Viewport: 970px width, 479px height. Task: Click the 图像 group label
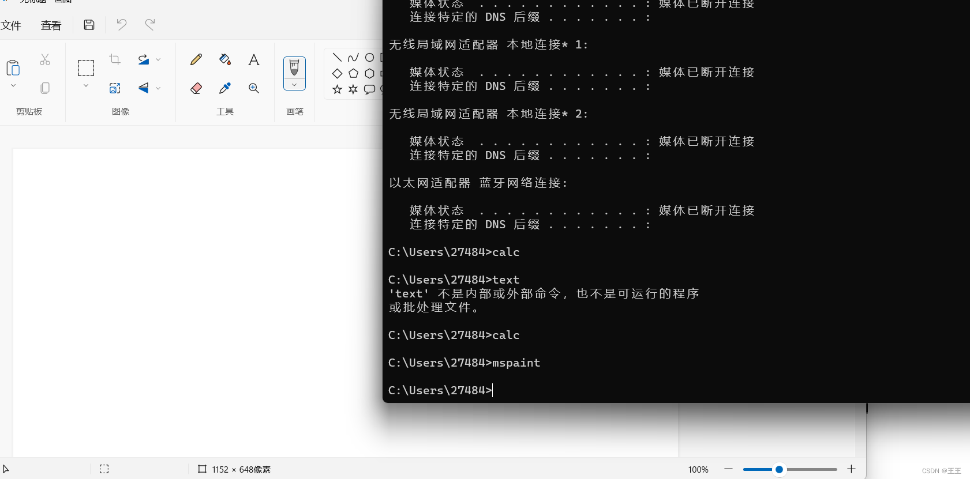tap(121, 111)
